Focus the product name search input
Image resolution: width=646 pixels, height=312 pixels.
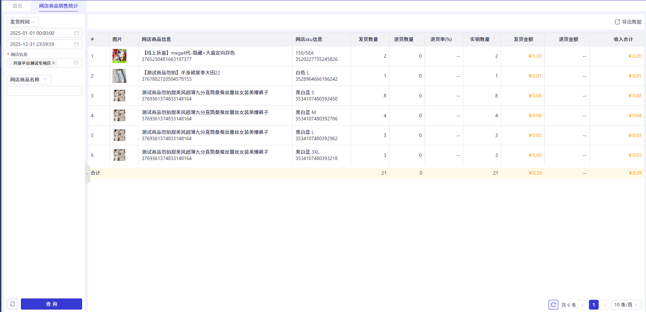(45, 91)
